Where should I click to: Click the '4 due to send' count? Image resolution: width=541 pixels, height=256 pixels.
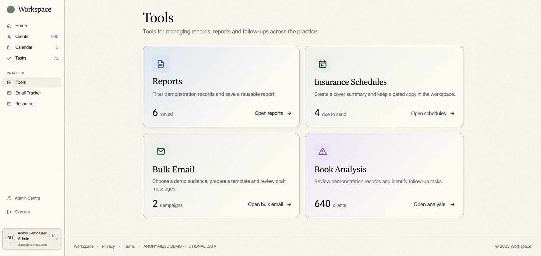(x=330, y=113)
